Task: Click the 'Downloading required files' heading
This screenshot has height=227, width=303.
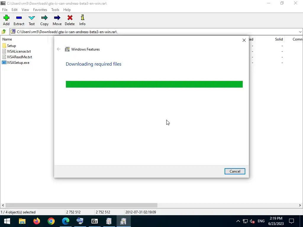Action: tap(94, 64)
